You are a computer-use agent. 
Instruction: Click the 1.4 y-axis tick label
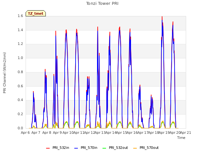pyautogui.click(x=20, y=30)
